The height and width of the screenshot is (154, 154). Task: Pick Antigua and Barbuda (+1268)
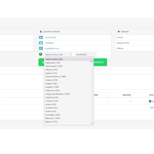[67, 94]
